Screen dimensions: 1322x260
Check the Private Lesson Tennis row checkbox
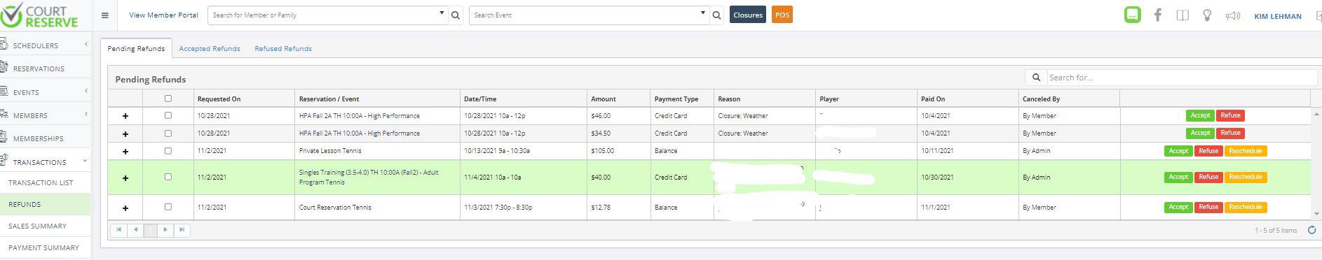(168, 150)
